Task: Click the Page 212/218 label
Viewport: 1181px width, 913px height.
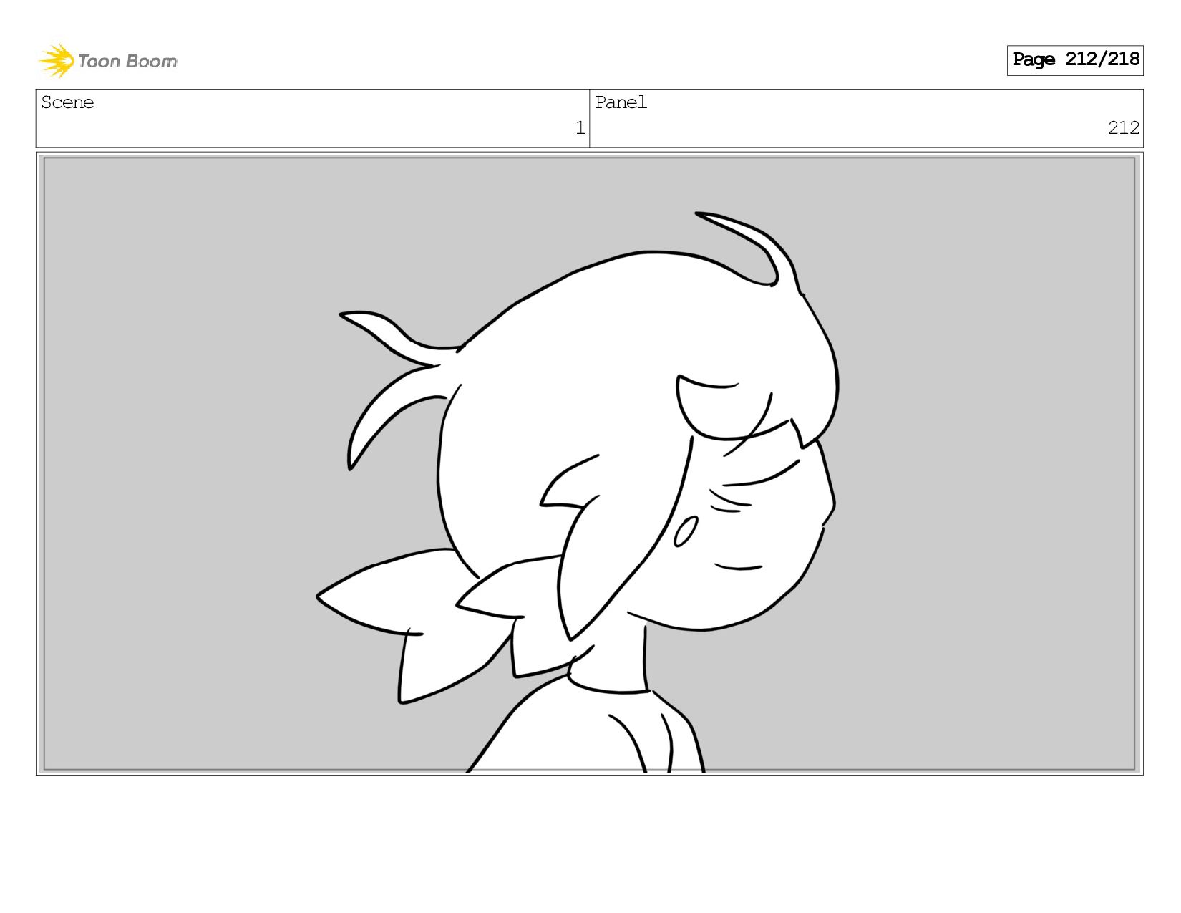Action: (1075, 60)
